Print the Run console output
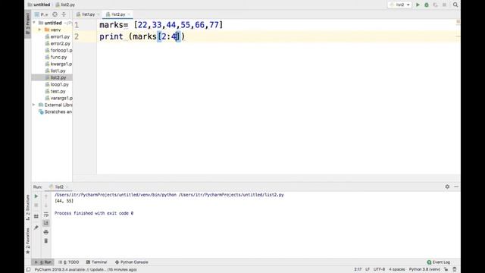 (x=46, y=232)
